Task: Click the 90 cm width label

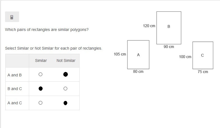Action: 169,47
